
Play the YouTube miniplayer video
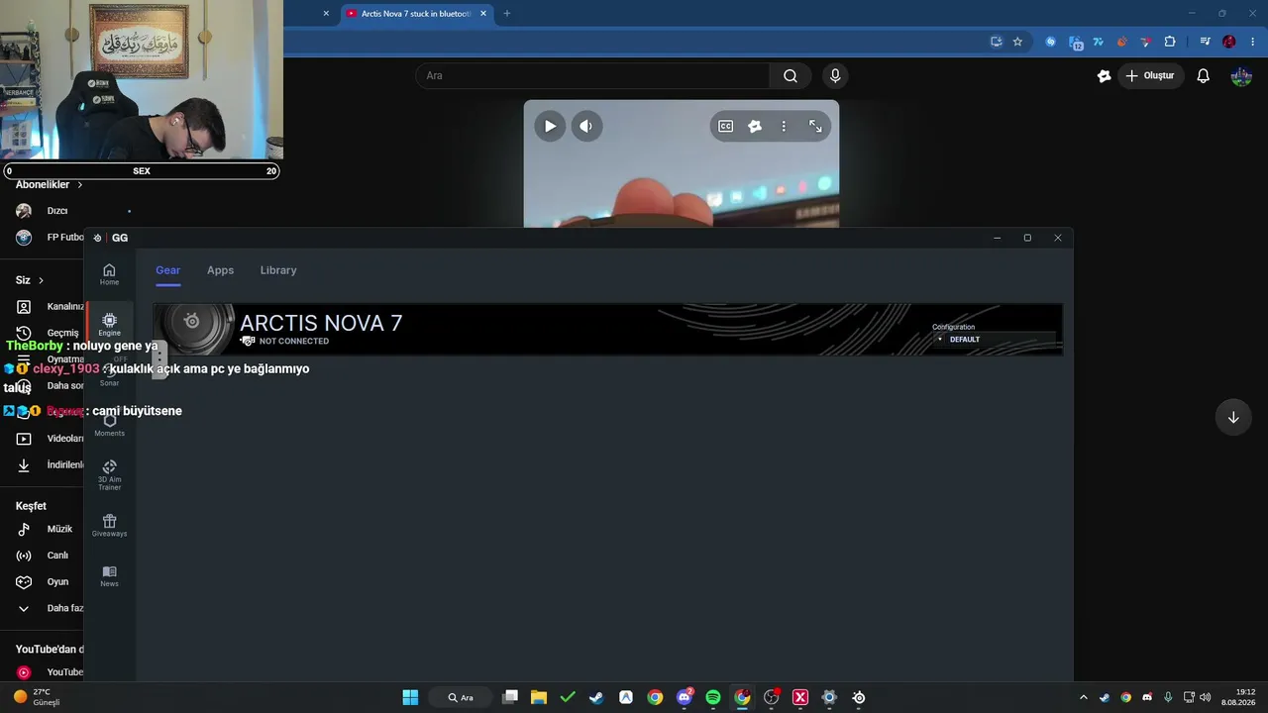click(x=550, y=126)
